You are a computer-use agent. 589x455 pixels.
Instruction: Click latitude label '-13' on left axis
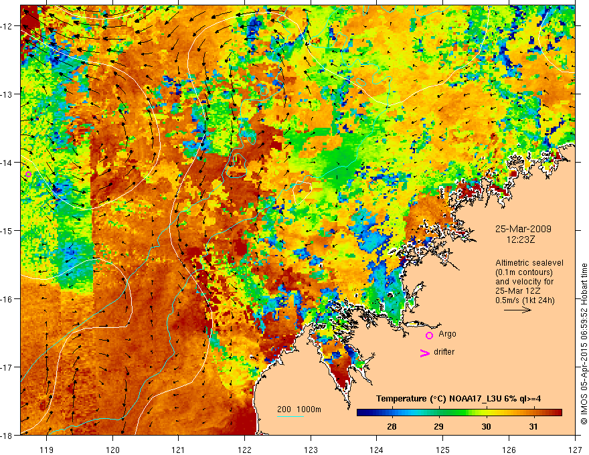[x=7, y=94]
